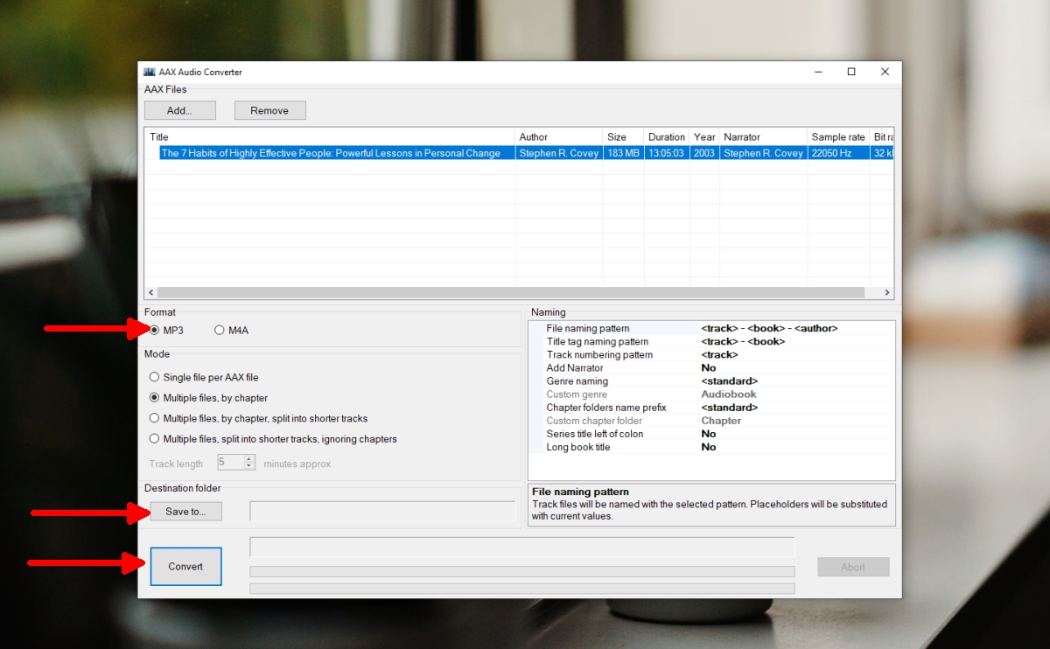Select the Genre naming property row
This screenshot has height=649, width=1050.
pos(711,380)
